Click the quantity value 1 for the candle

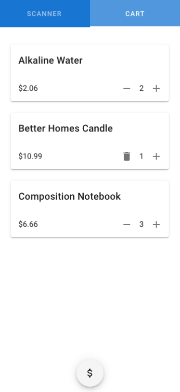click(141, 157)
